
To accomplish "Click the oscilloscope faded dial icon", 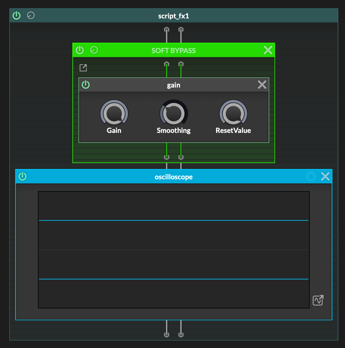I will (311, 176).
